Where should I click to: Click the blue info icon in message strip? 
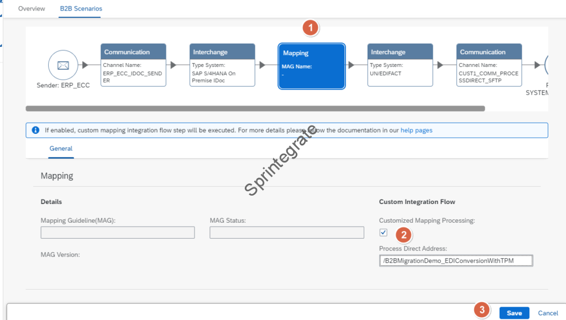coord(35,130)
